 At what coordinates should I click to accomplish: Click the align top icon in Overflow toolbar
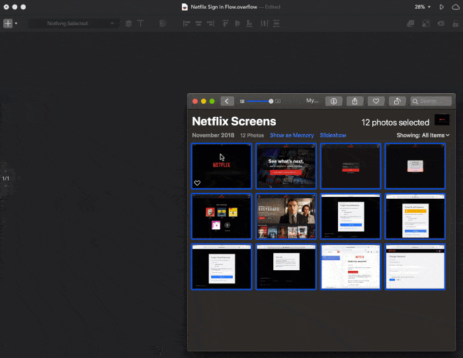tap(226, 23)
